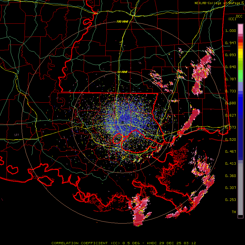Screen dimensions: 245x245
Task: Click the TH threshold label
Action: click(x=234, y=212)
